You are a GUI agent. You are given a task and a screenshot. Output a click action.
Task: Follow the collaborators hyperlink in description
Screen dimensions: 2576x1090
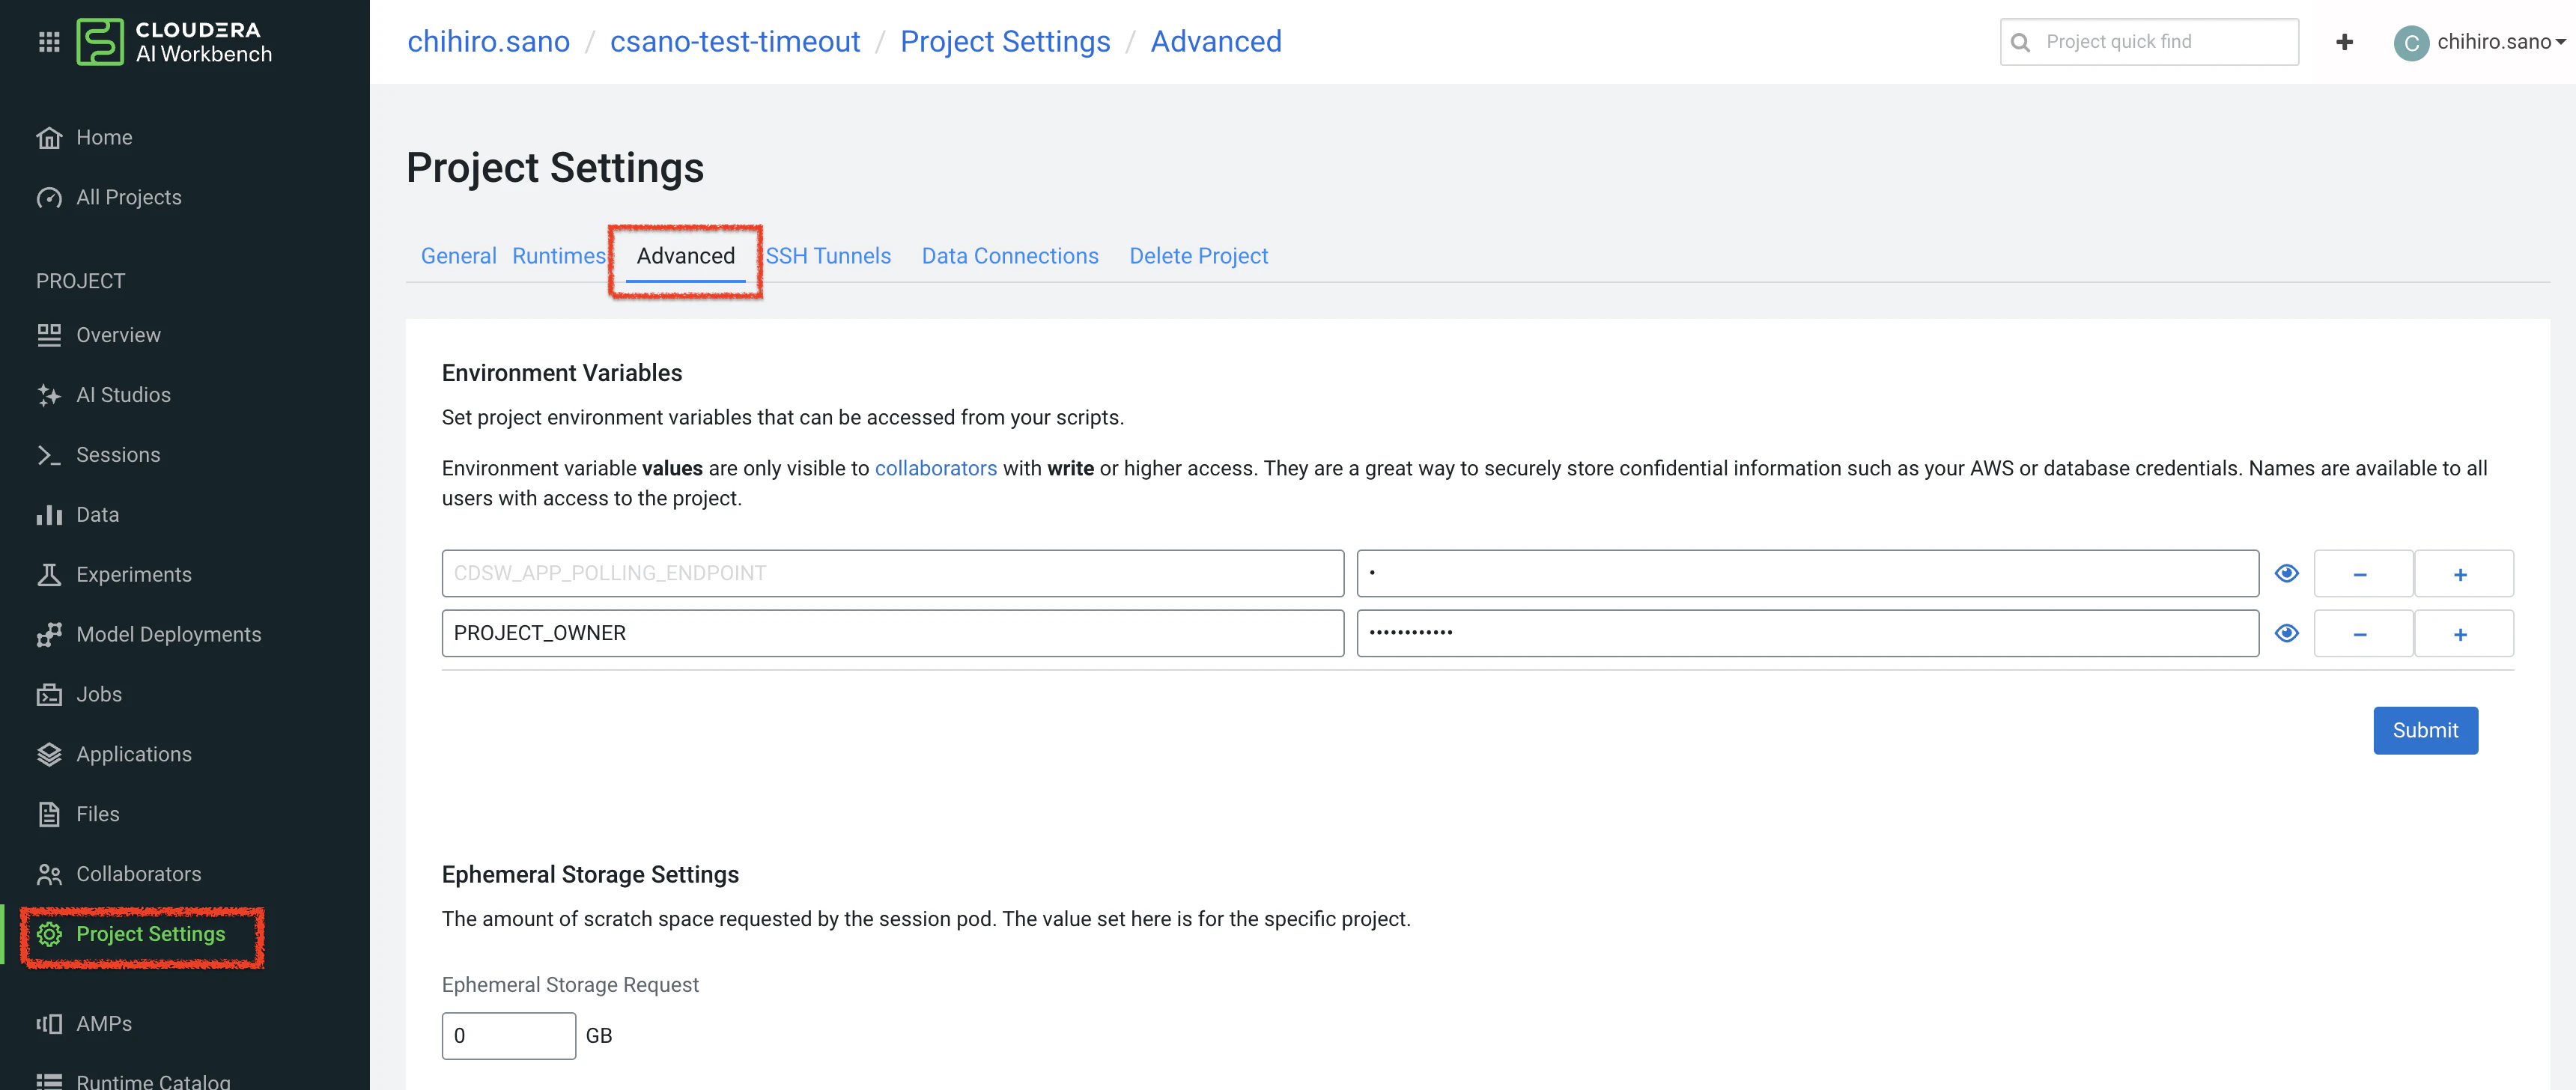click(935, 468)
